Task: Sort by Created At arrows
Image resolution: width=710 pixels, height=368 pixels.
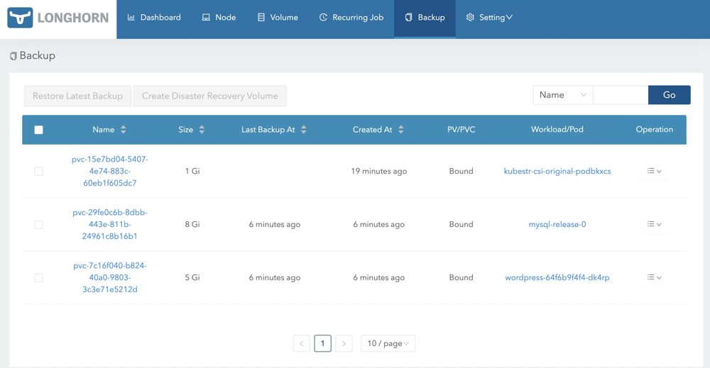Action: tap(400, 130)
